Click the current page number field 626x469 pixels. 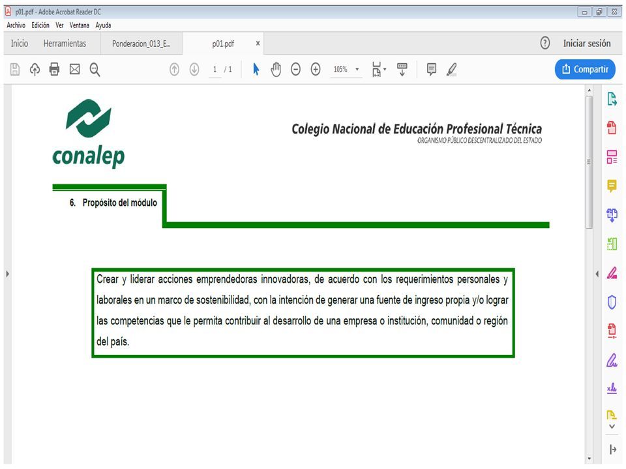(215, 70)
